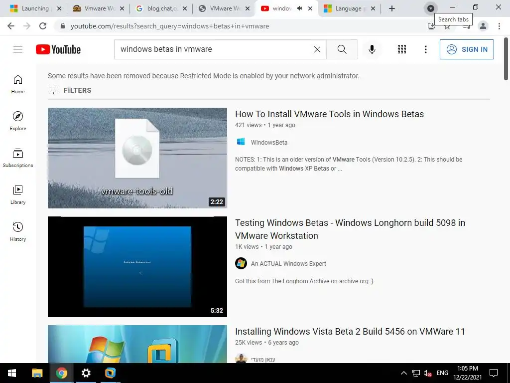
Task: Open Installing Windows Vista Beta 2 title
Action: [x=350, y=332]
